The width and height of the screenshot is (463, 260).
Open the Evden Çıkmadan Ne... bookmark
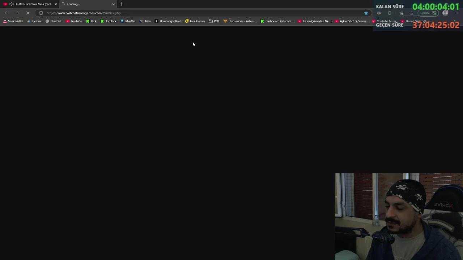click(x=314, y=21)
